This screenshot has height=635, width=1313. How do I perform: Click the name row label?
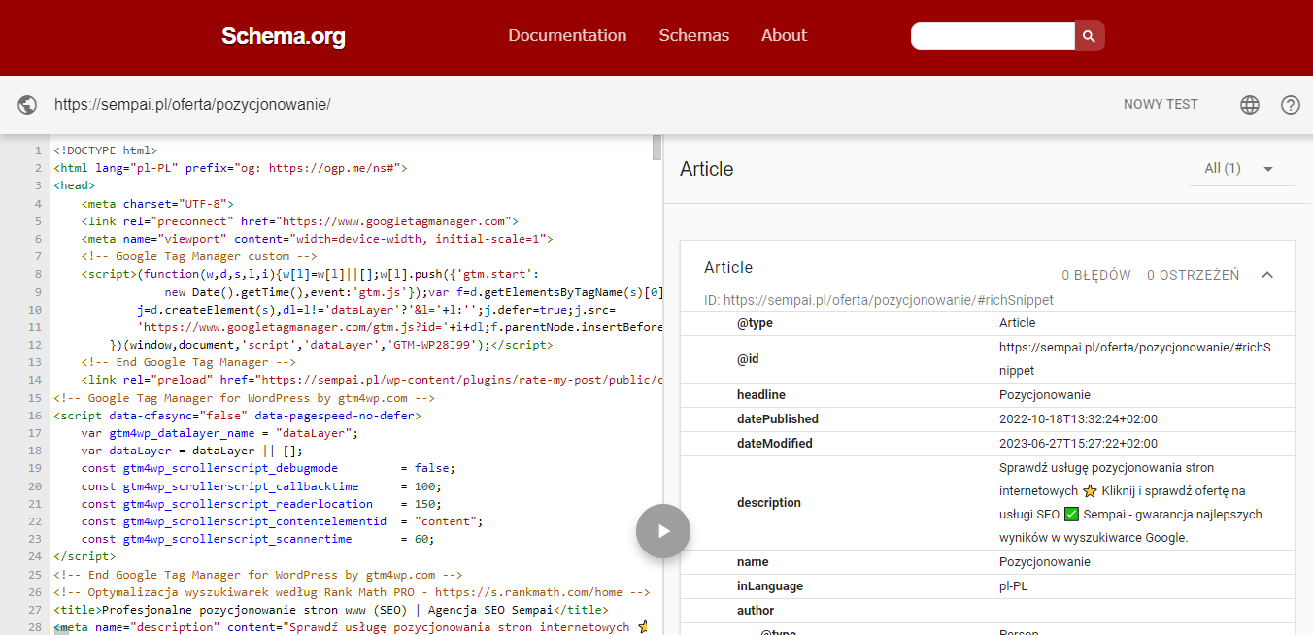coord(753,562)
